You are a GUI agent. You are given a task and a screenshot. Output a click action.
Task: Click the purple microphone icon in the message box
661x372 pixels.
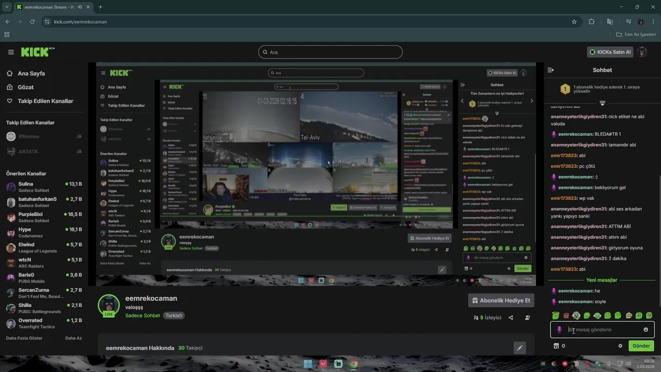pyautogui.click(x=559, y=330)
